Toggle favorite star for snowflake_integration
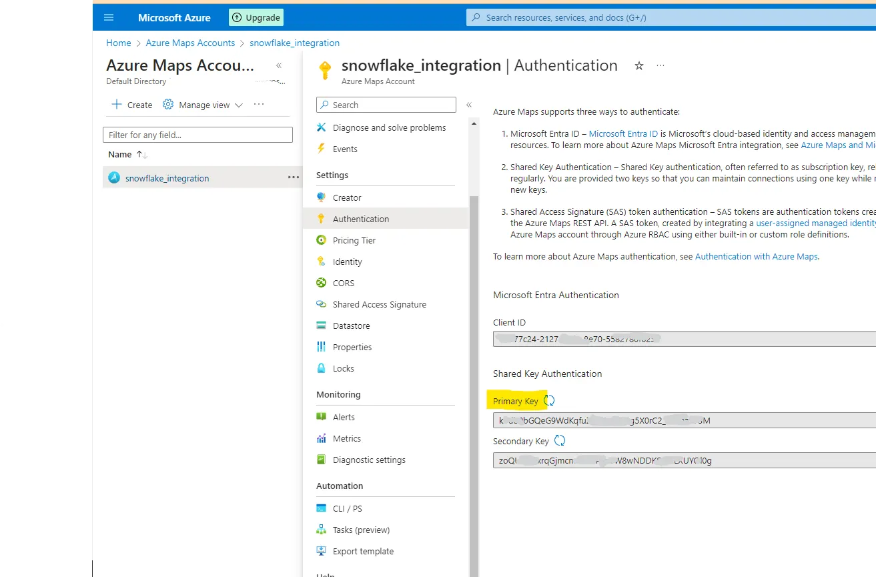Image resolution: width=876 pixels, height=577 pixels. [x=639, y=66]
